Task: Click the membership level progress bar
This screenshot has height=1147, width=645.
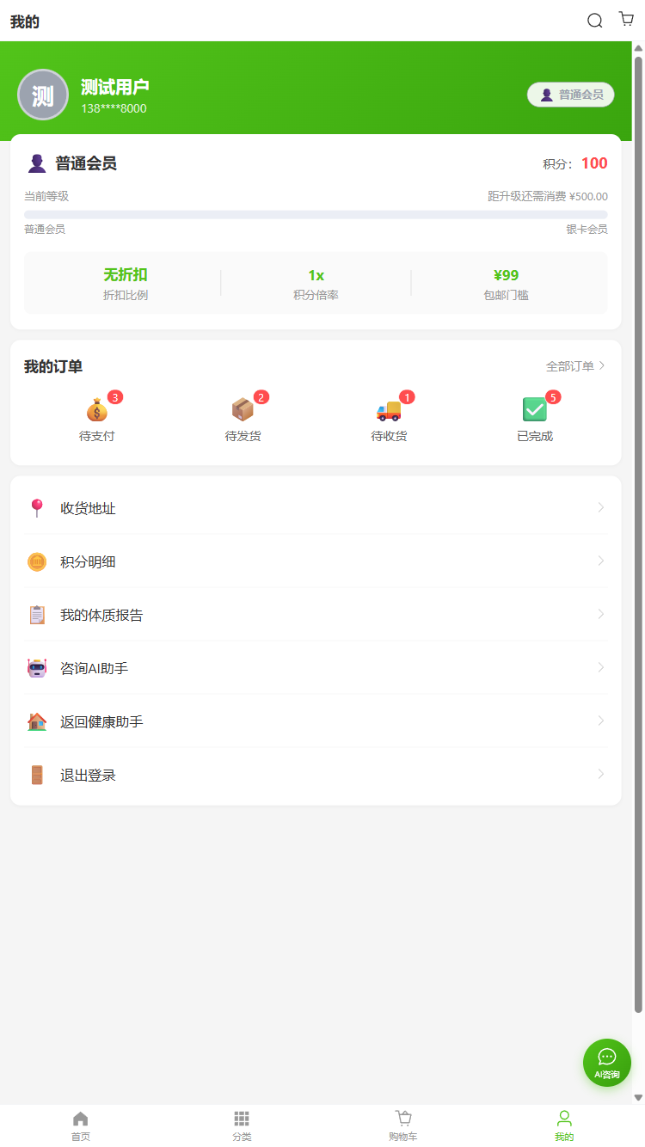Action: point(316,214)
